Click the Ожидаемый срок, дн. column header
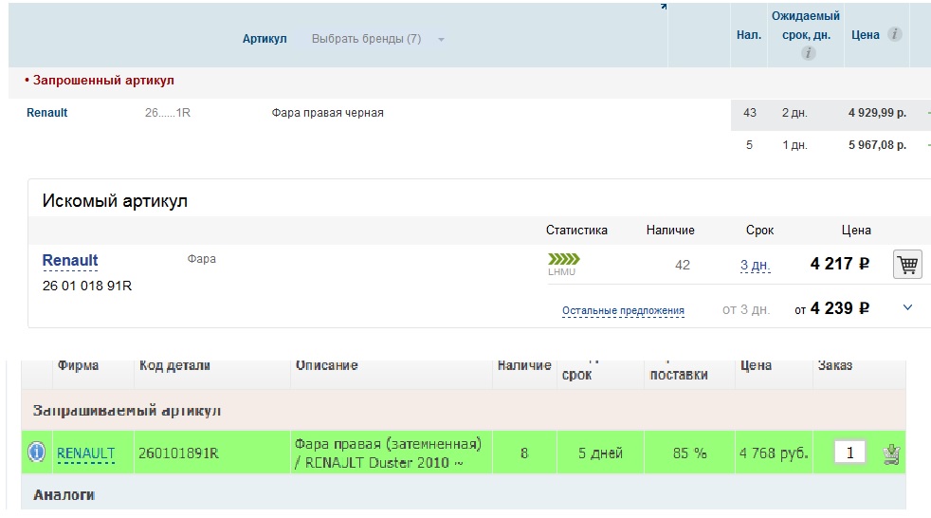 (x=805, y=25)
